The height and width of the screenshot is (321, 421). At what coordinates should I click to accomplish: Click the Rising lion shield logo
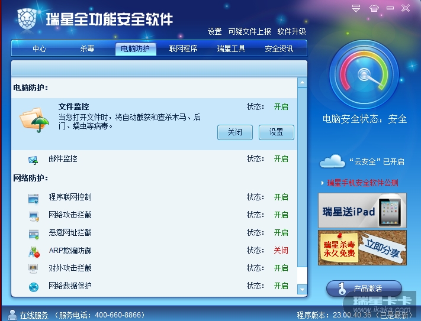click(27, 18)
